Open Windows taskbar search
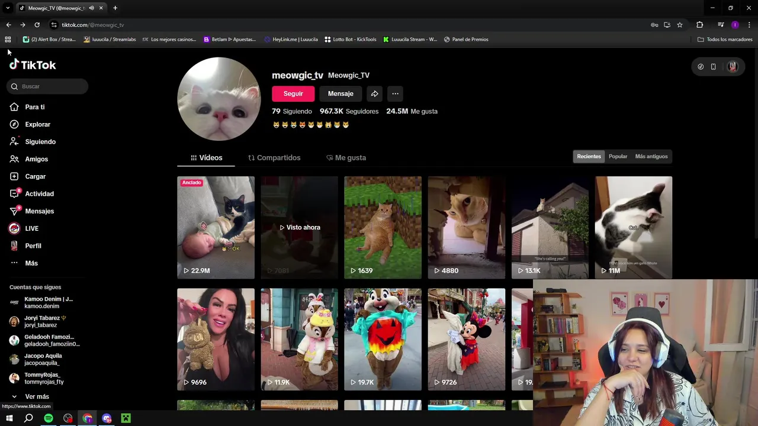758x426 pixels. point(28,418)
